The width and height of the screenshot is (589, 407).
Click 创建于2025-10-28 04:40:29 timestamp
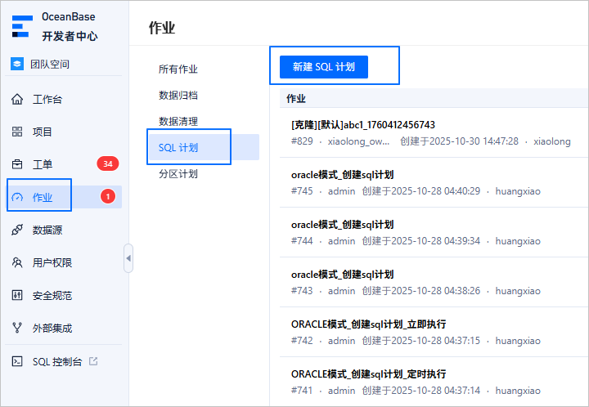421,191
